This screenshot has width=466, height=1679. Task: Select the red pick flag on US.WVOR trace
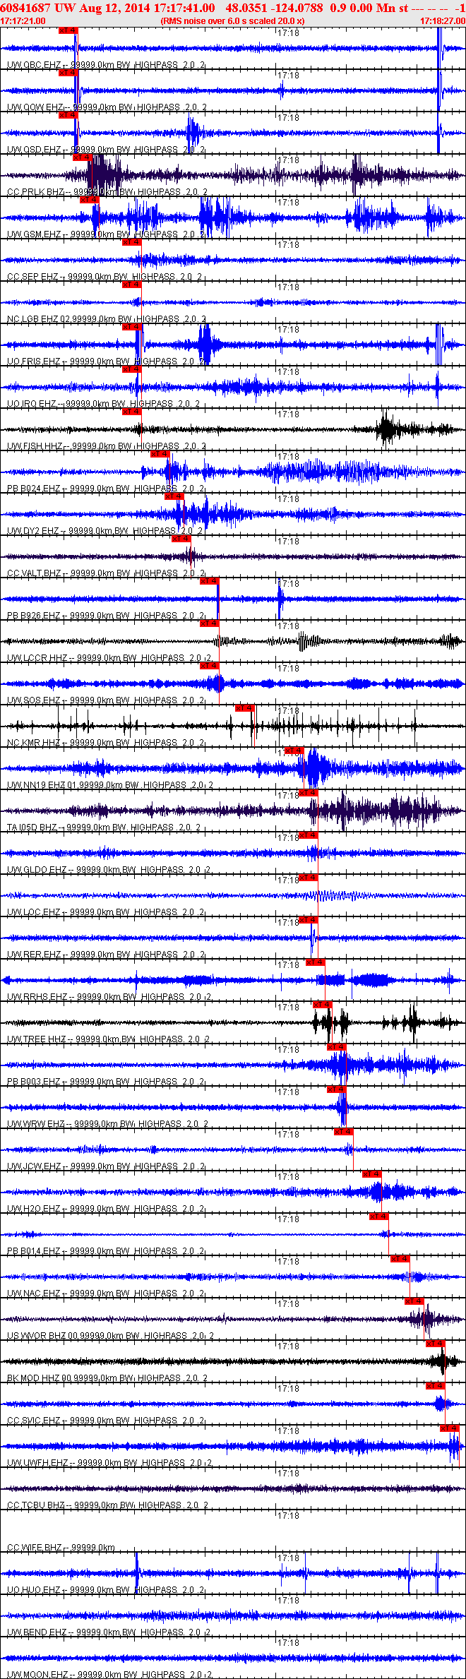pyautogui.click(x=414, y=1301)
